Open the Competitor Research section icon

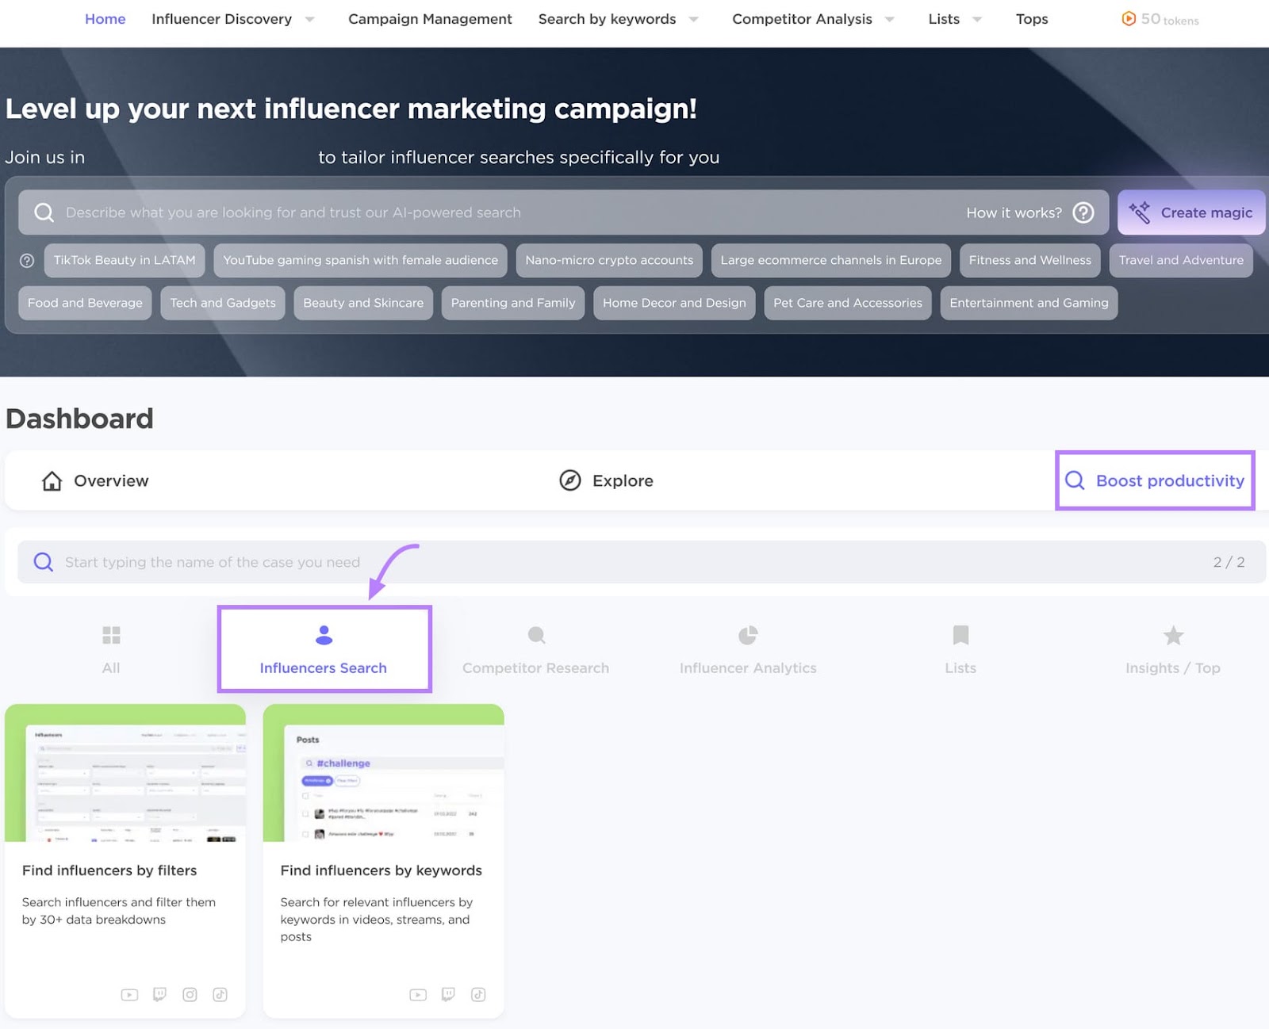(536, 634)
